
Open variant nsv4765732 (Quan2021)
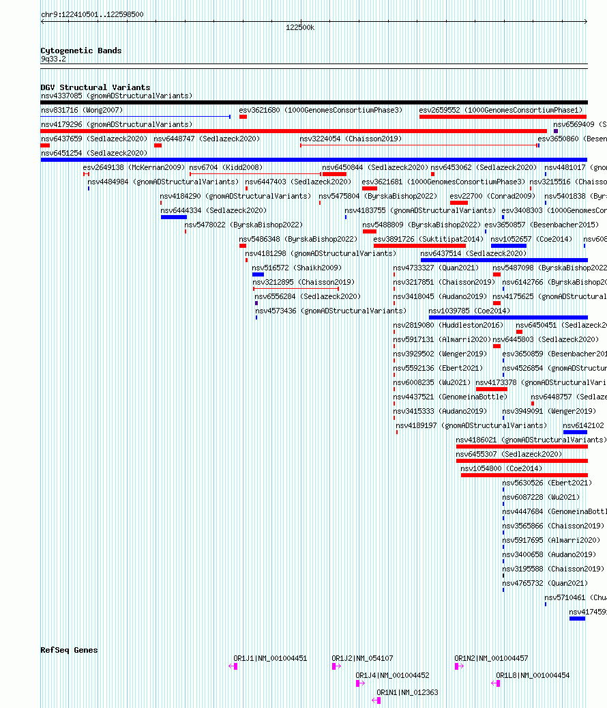pyautogui.click(x=545, y=583)
